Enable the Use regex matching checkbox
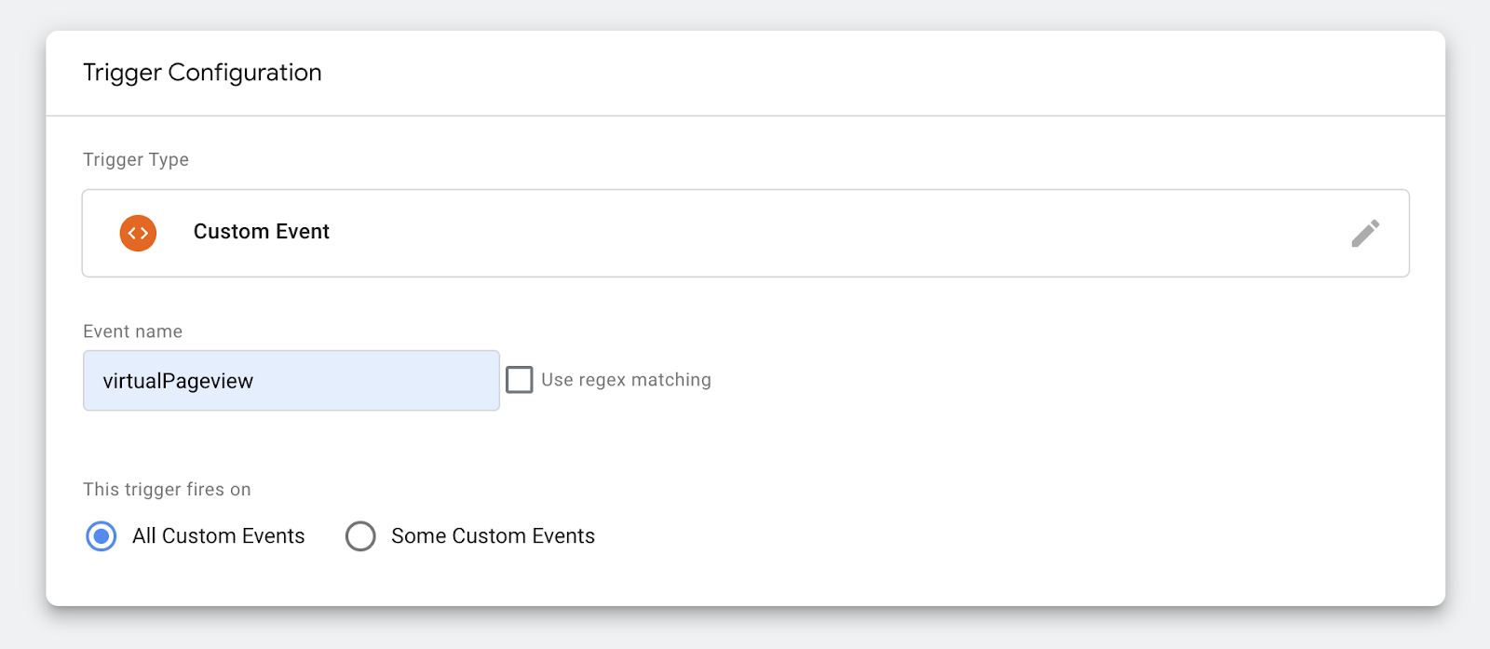1490x649 pixels. pos(520,380)
